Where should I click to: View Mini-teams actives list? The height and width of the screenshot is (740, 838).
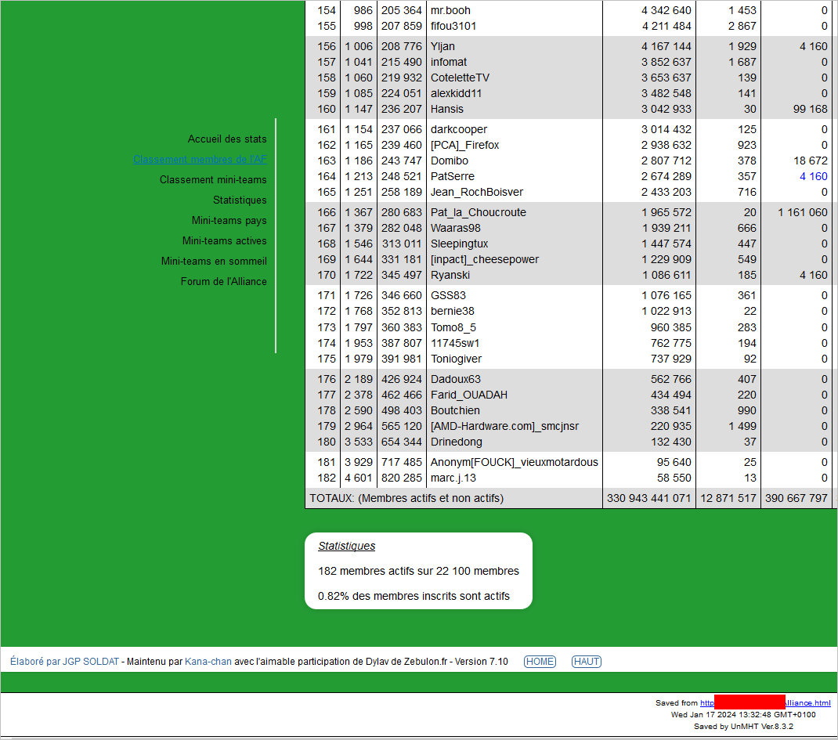tap(224, 240)
